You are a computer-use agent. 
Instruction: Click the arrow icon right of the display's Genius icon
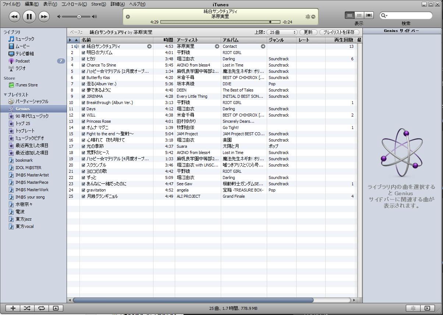313,17
